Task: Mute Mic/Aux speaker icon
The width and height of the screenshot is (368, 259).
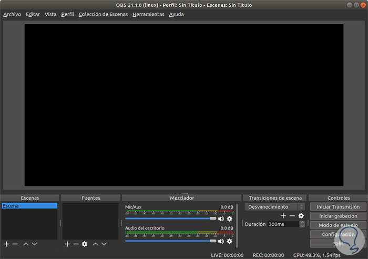Action: click(221, 219)
